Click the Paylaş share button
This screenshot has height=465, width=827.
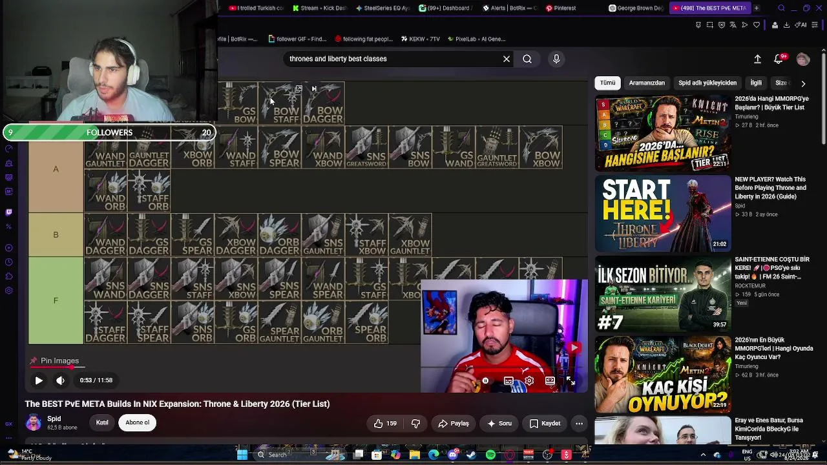(453, 424)
